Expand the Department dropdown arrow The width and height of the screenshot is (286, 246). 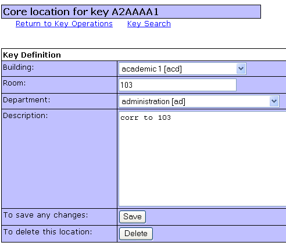pos(274,101)
